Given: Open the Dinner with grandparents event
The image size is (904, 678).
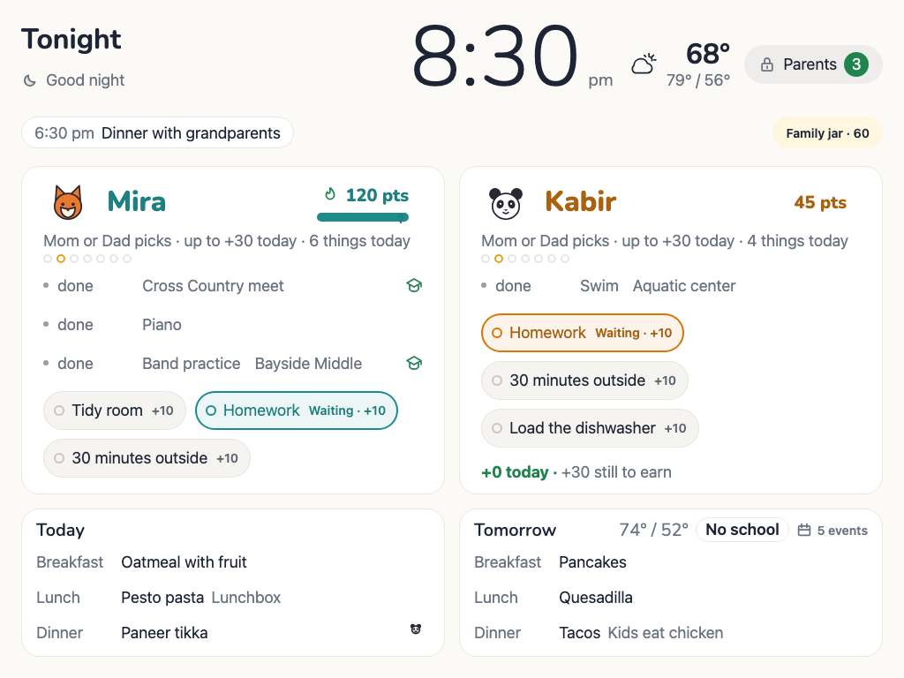Looking at the screenshot, I should (157, 133).
